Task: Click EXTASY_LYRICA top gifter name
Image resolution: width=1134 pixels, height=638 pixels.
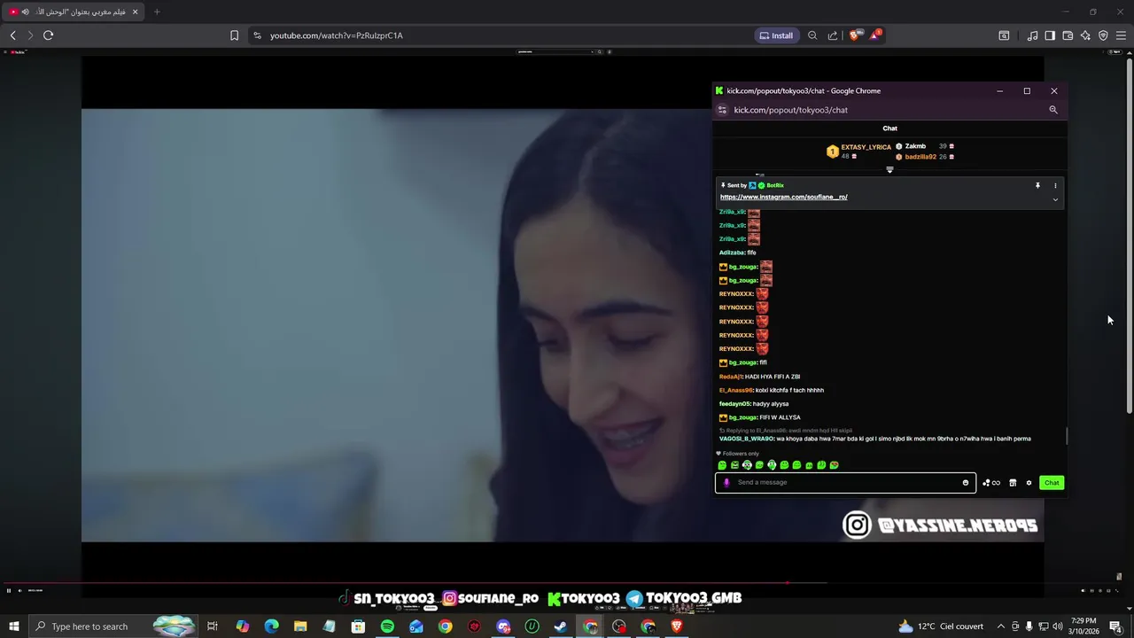Action: [x=866, y=147]
